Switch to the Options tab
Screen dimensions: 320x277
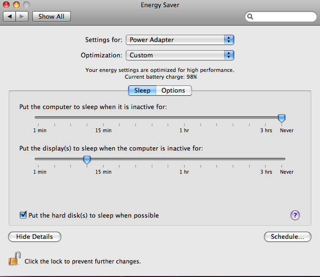pyautogui.click(x=173, y=90)
